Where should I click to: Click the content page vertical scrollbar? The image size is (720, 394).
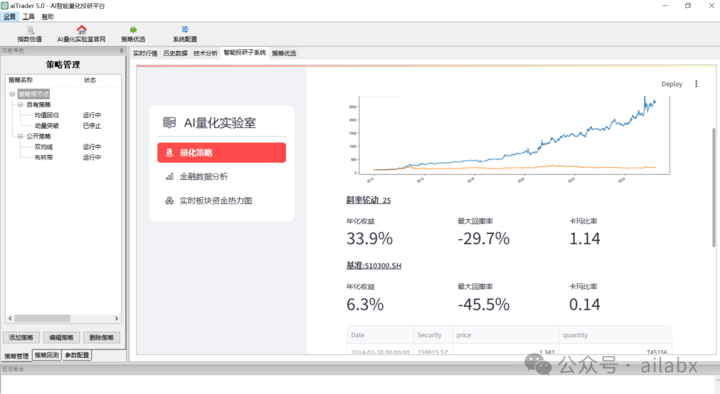(x=713, y=187)
